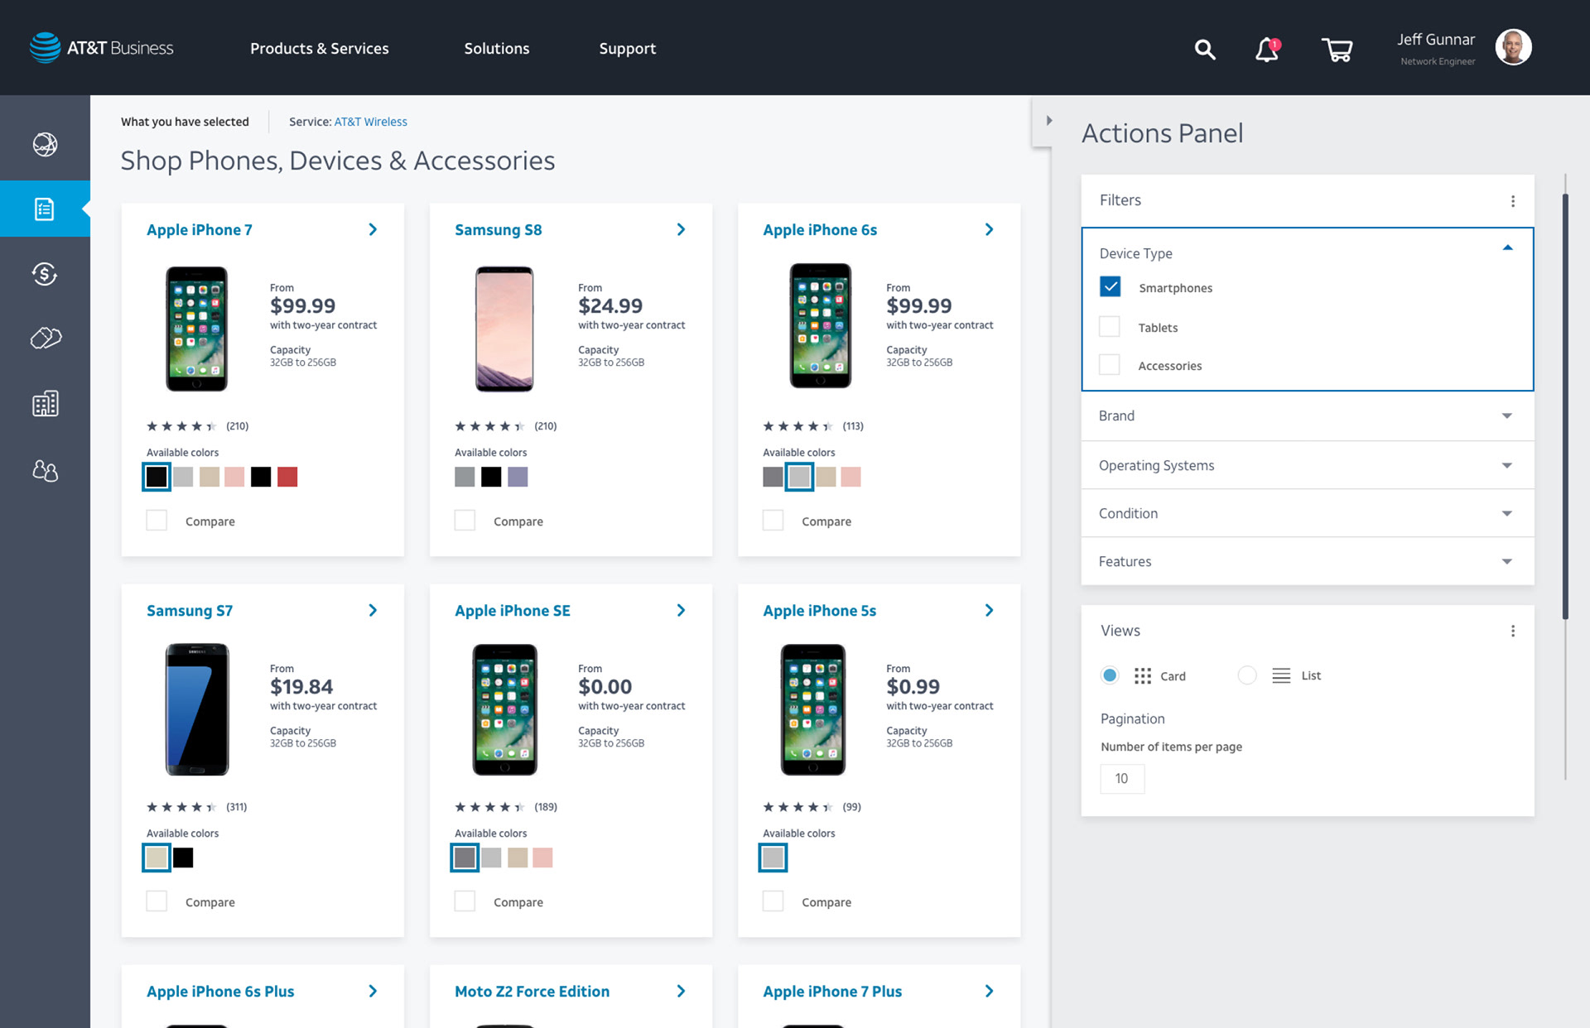Click the Actions Panel vertical scrollbar
The height and width of the screenshot is (1028, 1590).
(1565, 406)
